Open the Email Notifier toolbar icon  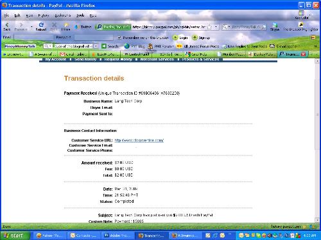tap(284, 46)
